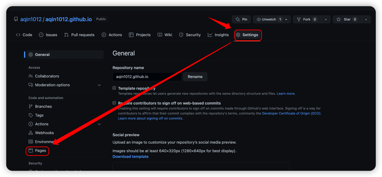Click the repository book icon beside aqin1012

[x=16, y=19]
